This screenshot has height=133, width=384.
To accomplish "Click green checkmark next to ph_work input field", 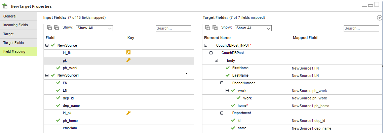I will (58, 68).
